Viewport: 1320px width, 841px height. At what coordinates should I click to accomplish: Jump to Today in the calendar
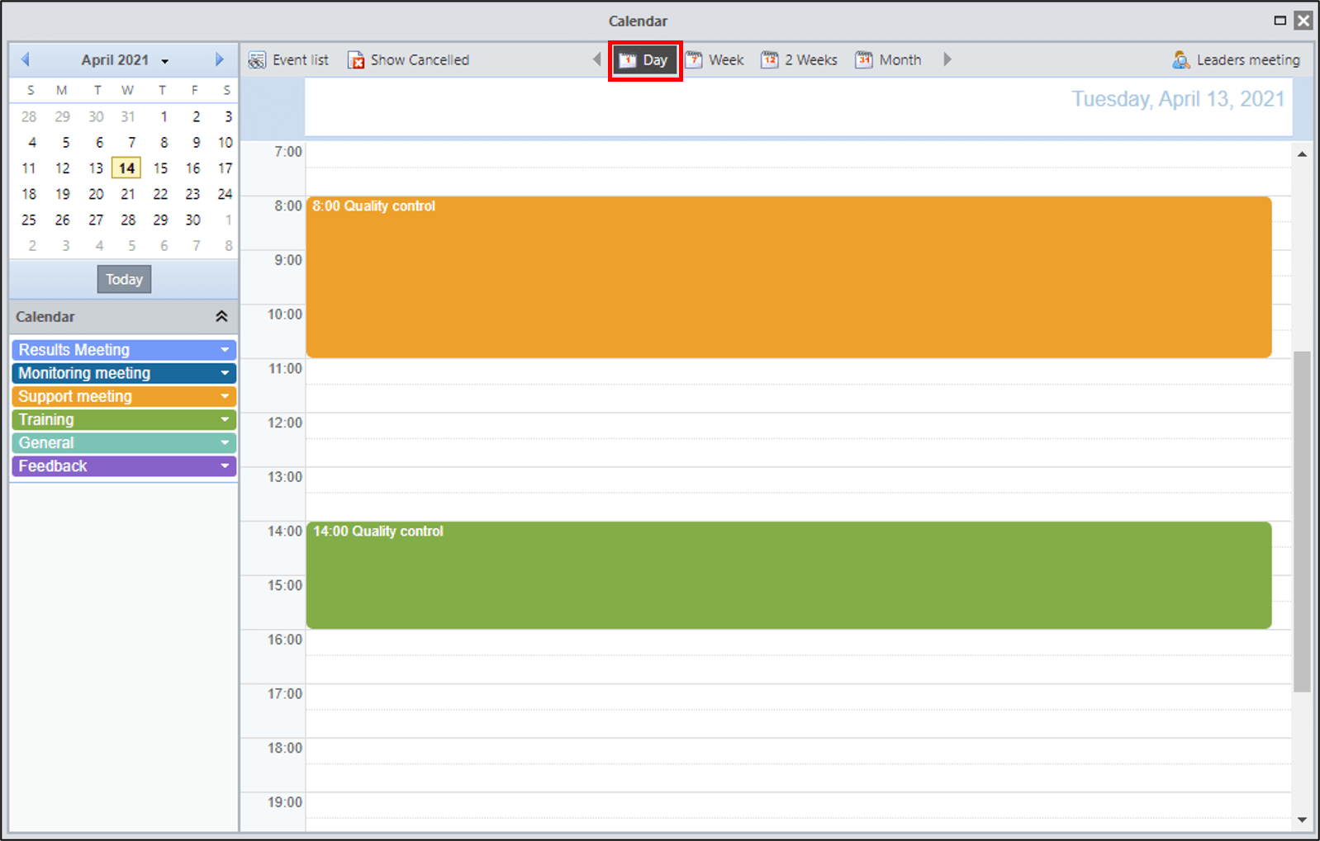[124, 279]
